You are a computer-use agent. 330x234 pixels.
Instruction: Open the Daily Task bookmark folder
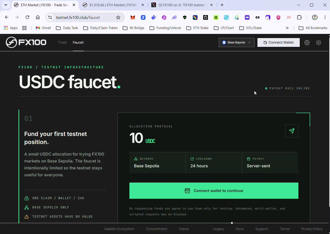67,28
